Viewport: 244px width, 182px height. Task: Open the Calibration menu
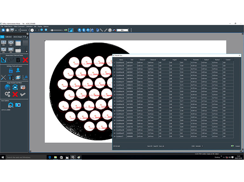coord(29,26)
